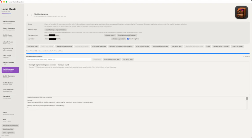Click Choose Additional Folders…

pos(127,35)
